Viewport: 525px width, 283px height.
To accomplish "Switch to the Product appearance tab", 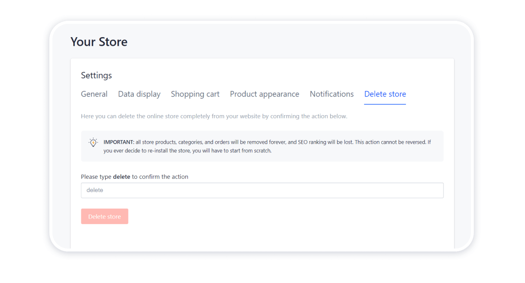I will (x=264, y=94).
